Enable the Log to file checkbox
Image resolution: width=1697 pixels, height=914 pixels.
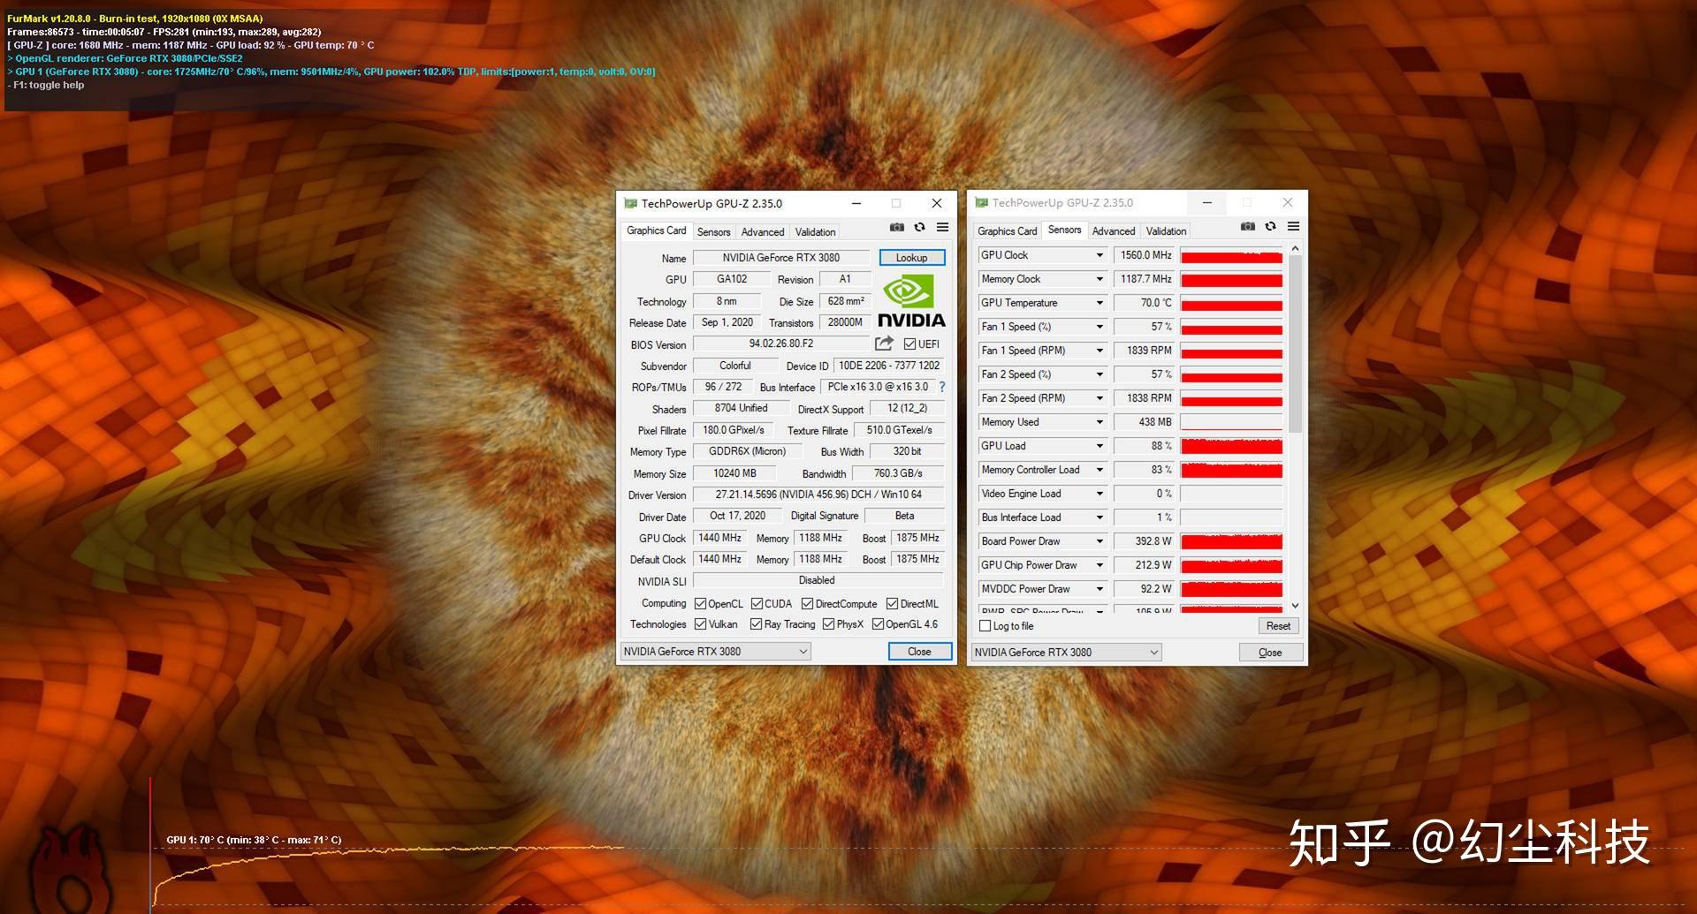click(985, 626)
